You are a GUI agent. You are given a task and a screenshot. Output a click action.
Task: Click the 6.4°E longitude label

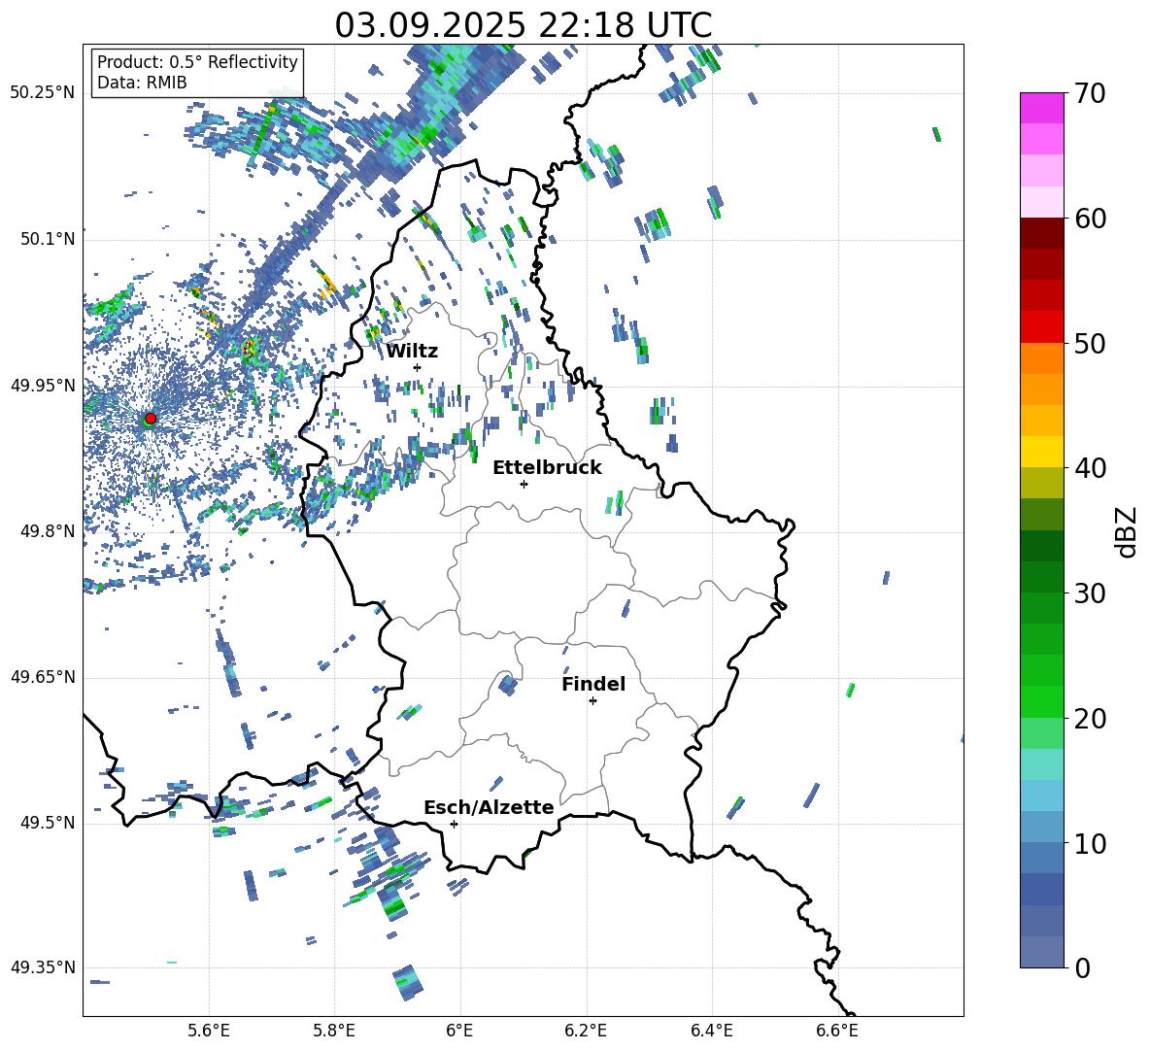(711, 1031)
